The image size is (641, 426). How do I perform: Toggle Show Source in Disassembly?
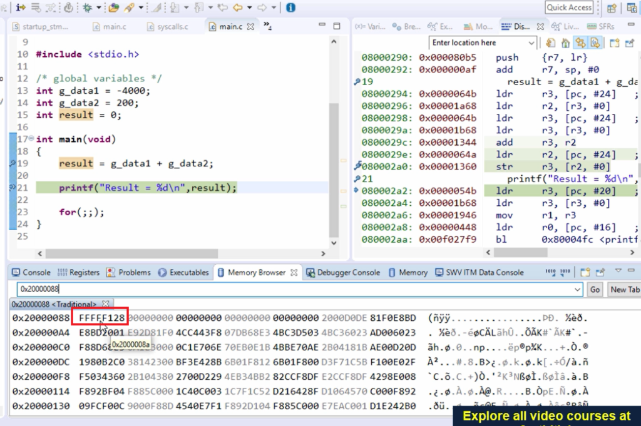click(595, 43)
